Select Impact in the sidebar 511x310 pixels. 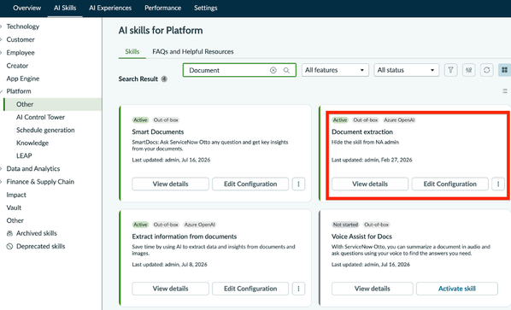click(16, 195)
